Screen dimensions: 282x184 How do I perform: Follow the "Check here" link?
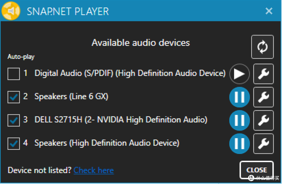coord(94,170)
